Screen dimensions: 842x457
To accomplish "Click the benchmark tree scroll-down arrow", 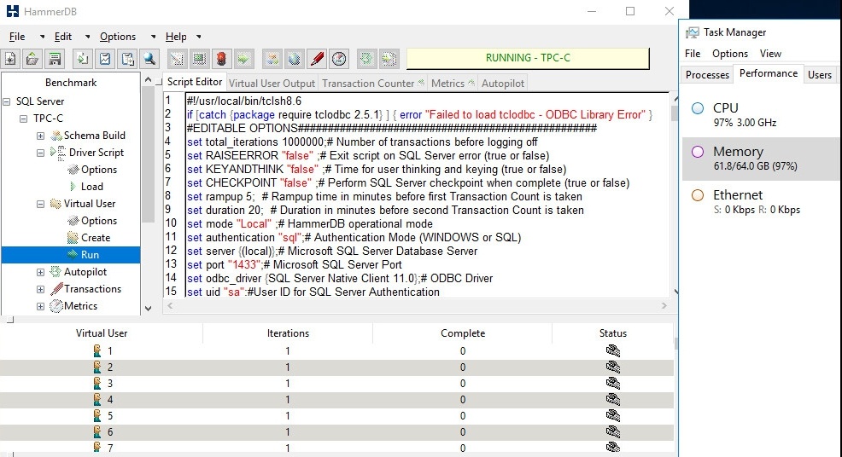I will [x=149, y=308].
